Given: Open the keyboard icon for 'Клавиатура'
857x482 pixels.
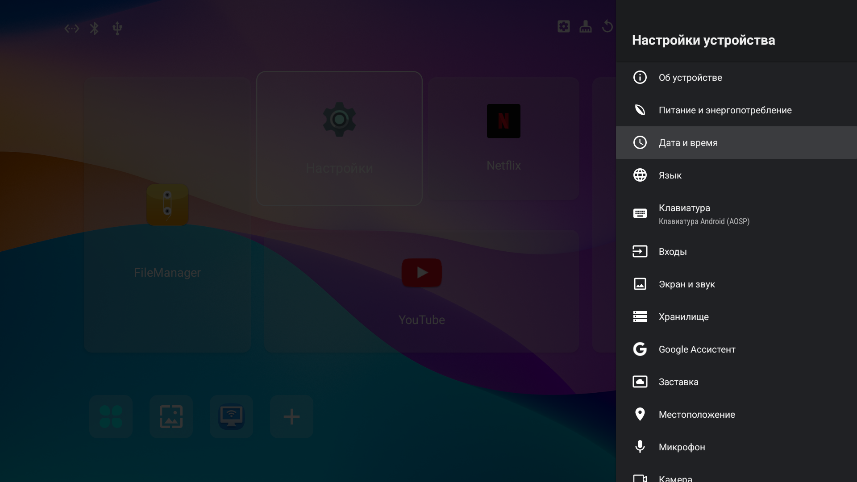Looking at the screenshot, I should click(640, 213).
